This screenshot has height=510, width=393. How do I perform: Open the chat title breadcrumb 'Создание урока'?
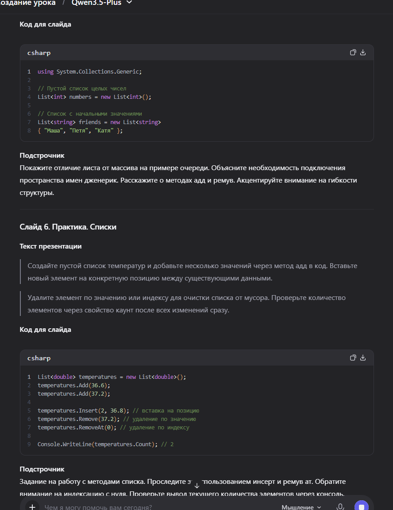click(28, 3)
